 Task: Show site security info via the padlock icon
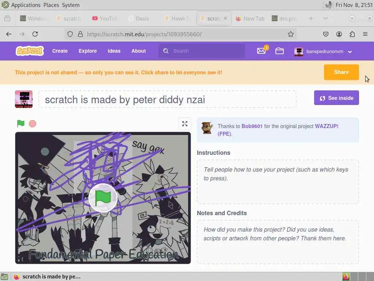click(x=80, y=34)
